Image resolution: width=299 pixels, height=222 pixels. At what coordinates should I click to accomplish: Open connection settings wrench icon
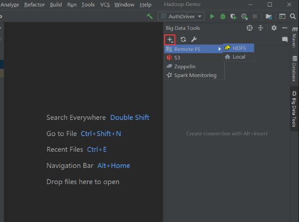(194, 40)
